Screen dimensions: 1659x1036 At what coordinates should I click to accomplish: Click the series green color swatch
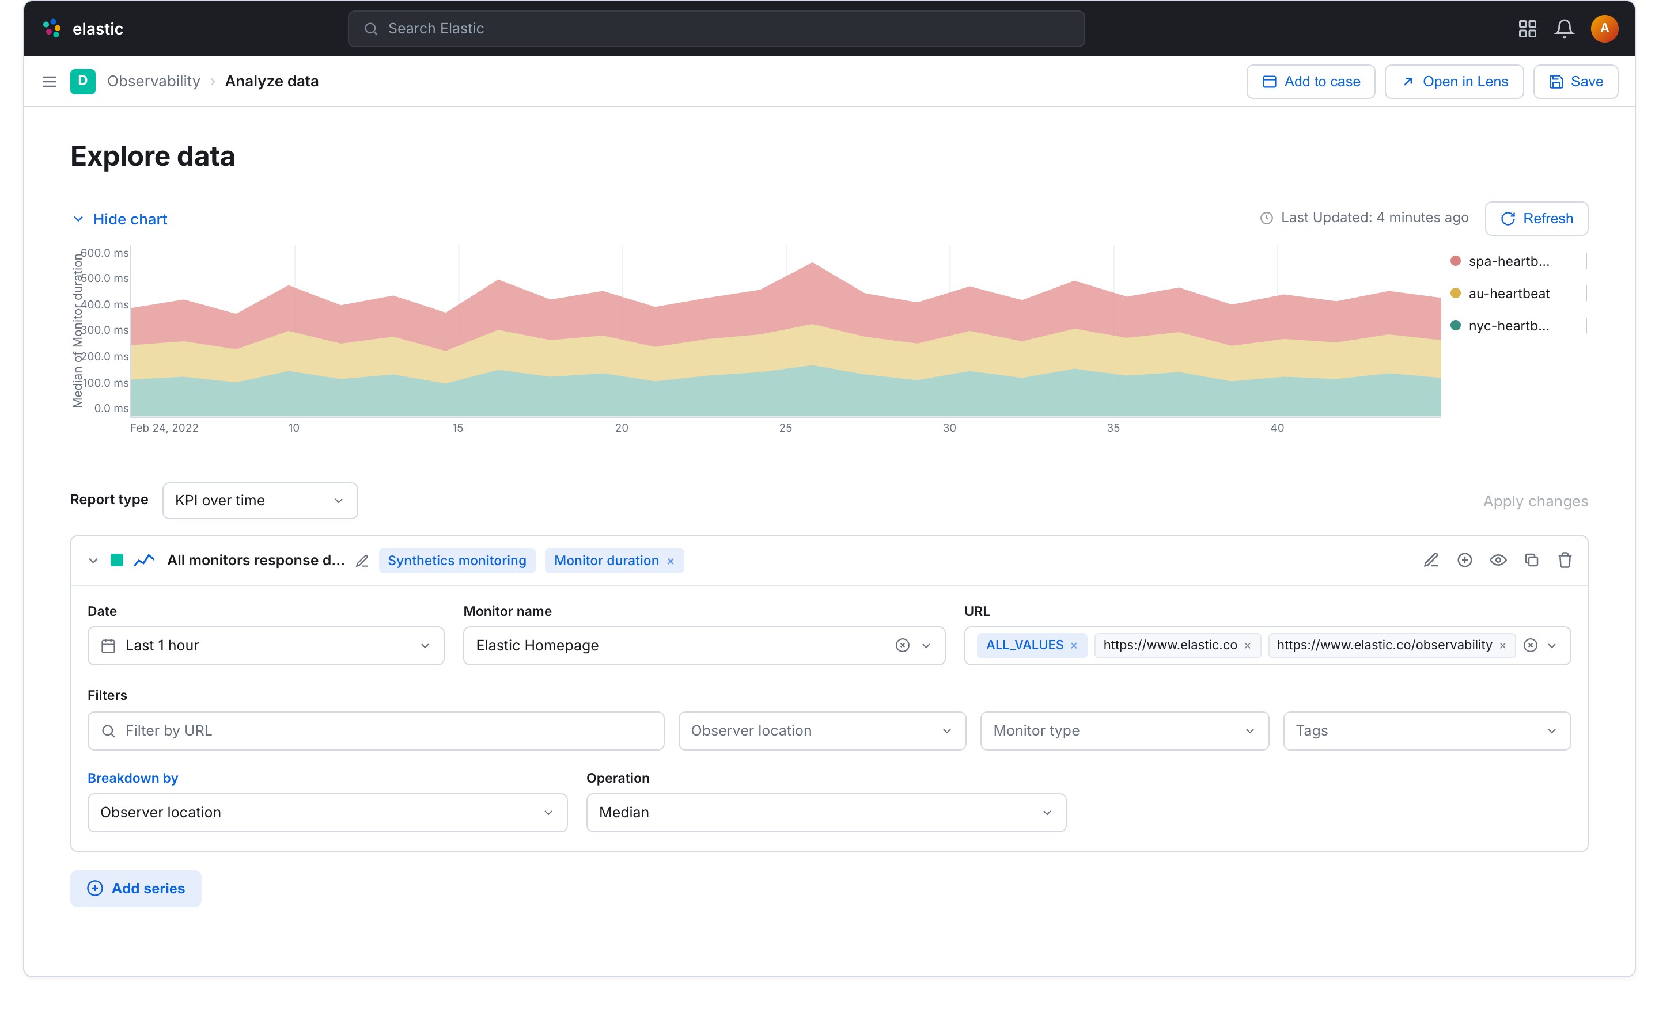[x=118, y=561]
